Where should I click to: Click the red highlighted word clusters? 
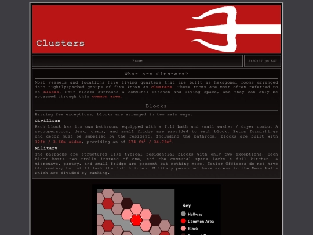162,87
